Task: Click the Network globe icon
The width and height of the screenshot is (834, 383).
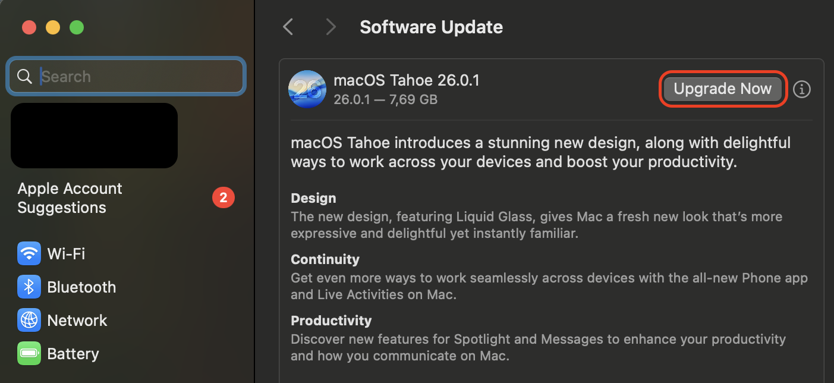Action: [29, 320]
